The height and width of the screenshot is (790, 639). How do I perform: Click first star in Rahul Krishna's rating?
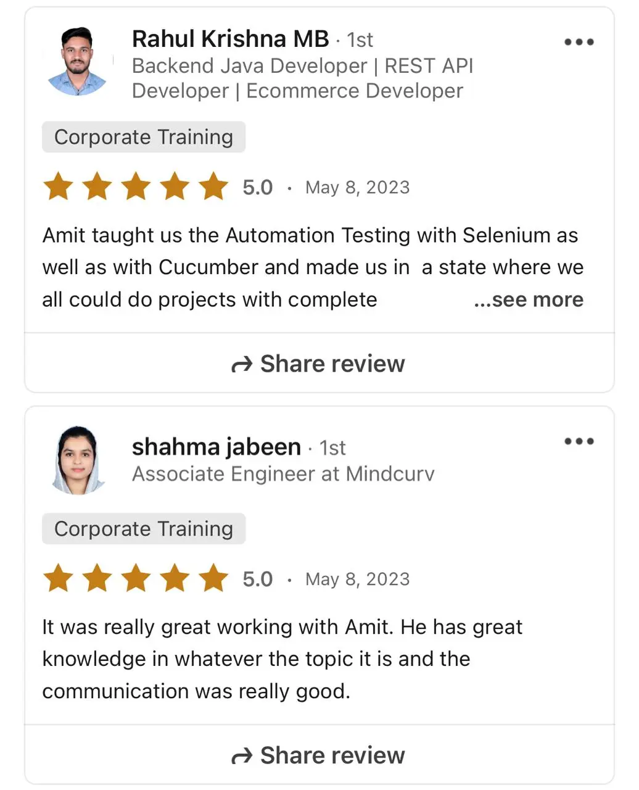coord(59,186)
